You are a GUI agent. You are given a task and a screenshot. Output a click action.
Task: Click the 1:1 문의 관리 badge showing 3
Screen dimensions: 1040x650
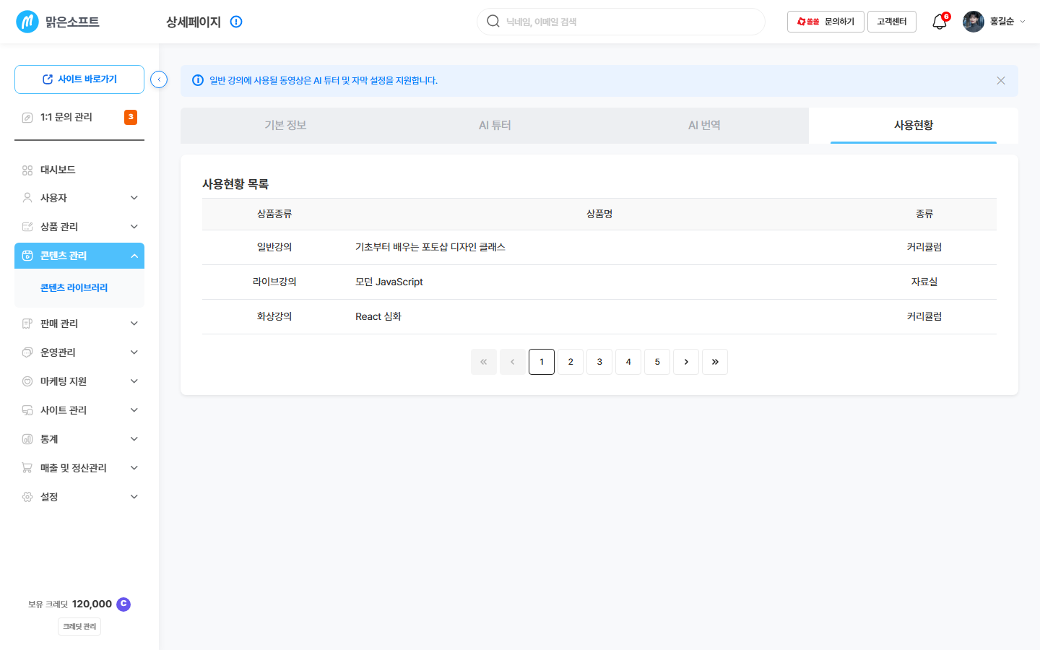point(131,117)
